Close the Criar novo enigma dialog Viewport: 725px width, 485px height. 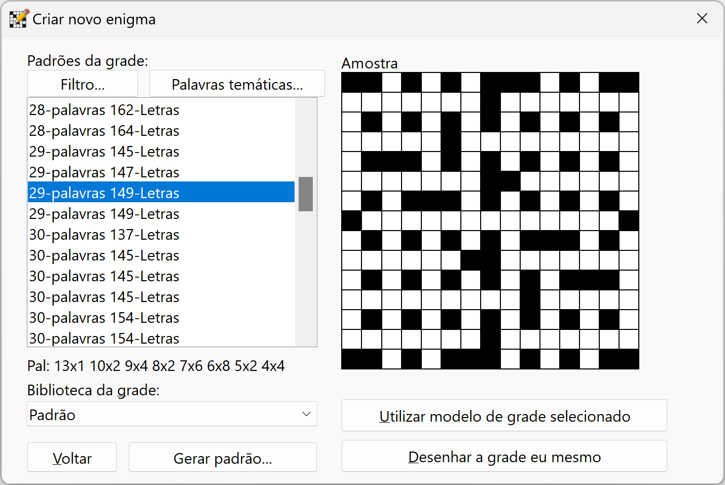pyautogui.click(x=702, y=19)
